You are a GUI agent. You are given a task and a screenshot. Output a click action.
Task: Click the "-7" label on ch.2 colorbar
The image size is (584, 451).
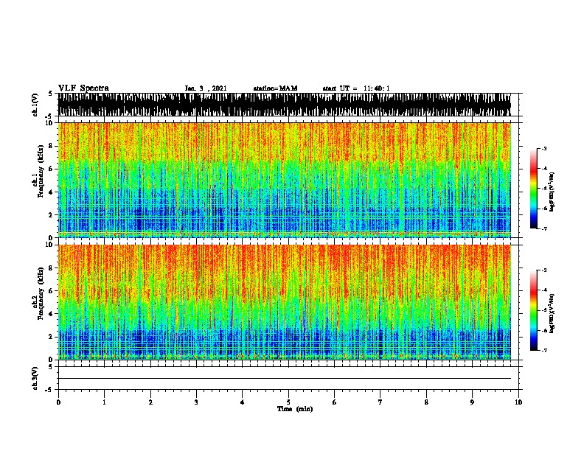click(543, 350)
